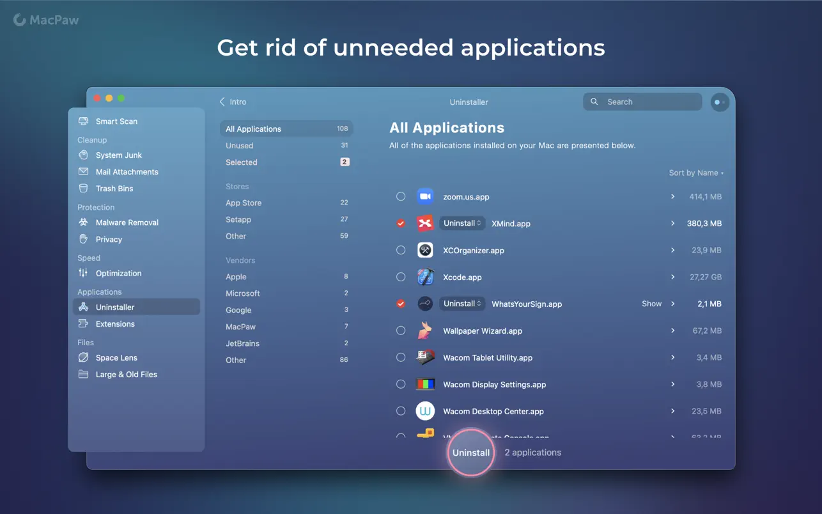The image size is (822, 514).
Task: Uncheck XMind.app checkbox
Action: [x=401, y=223]
